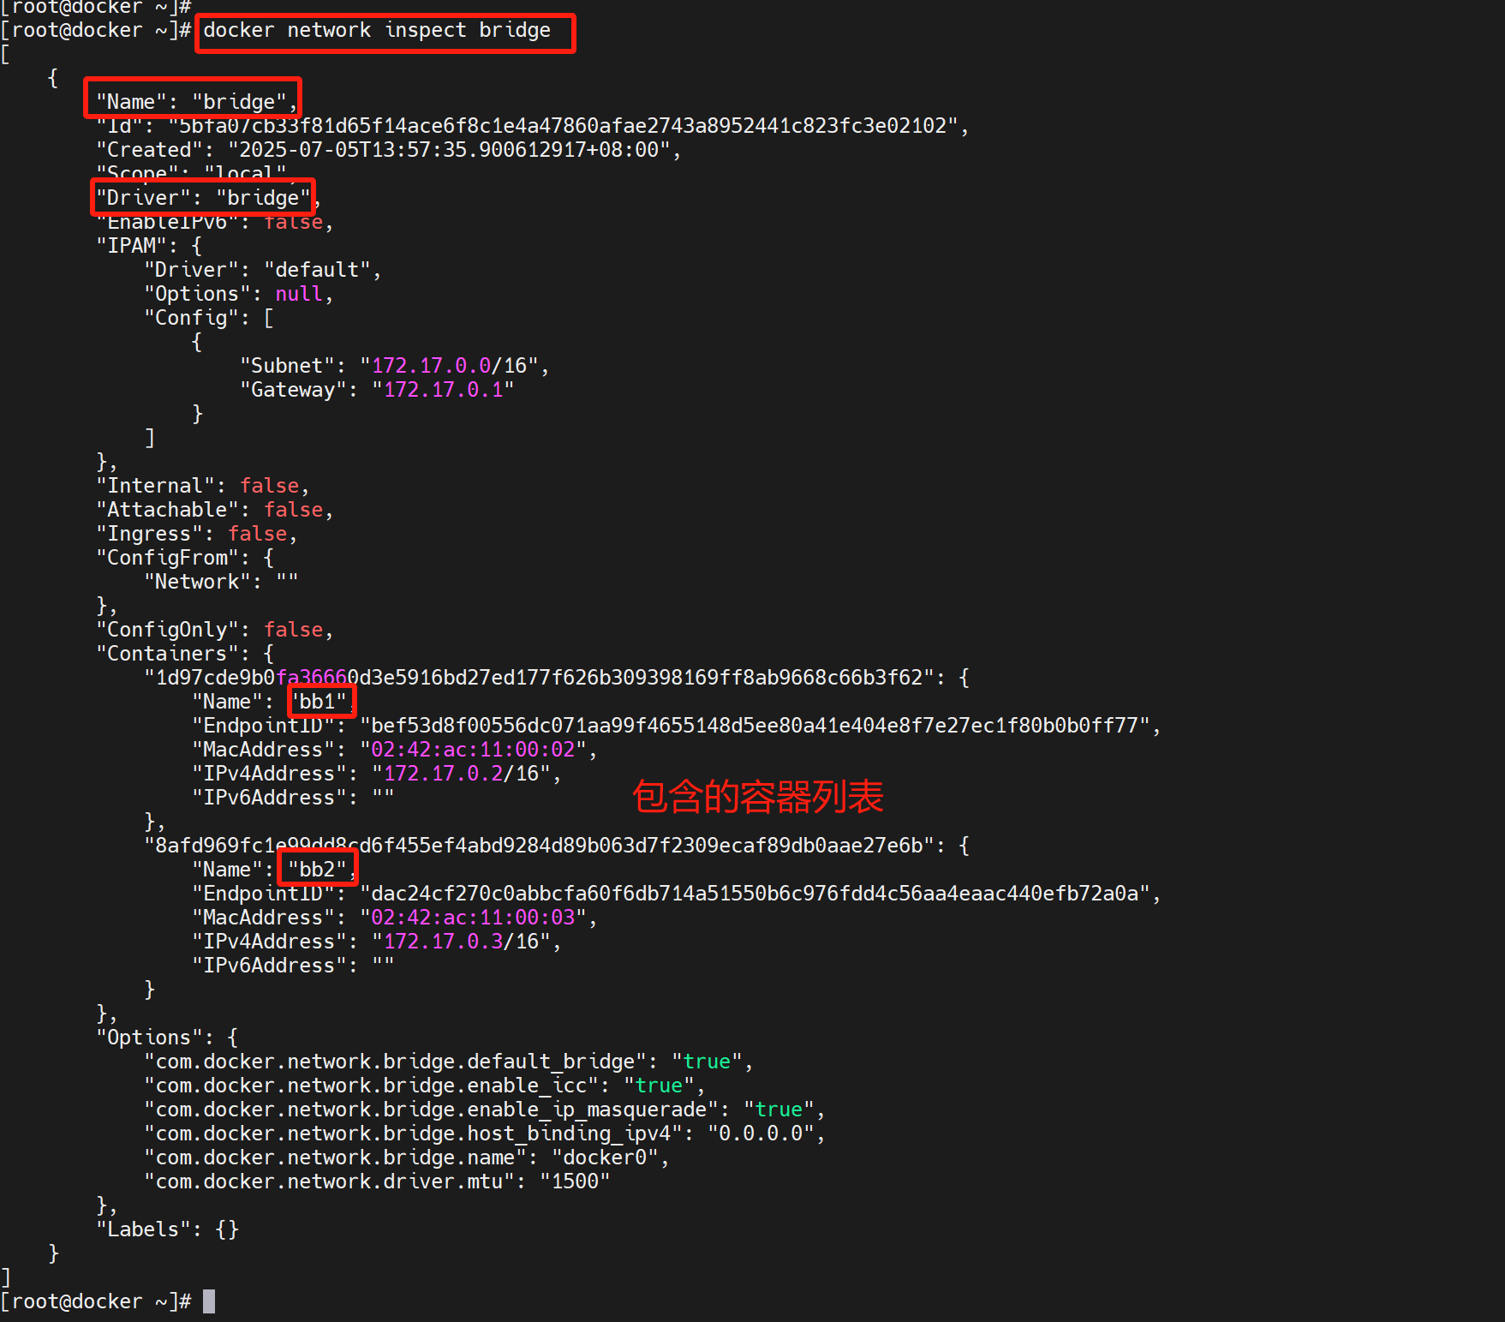
Task: Click the "Ingress": false line
Action: point(196,534)
